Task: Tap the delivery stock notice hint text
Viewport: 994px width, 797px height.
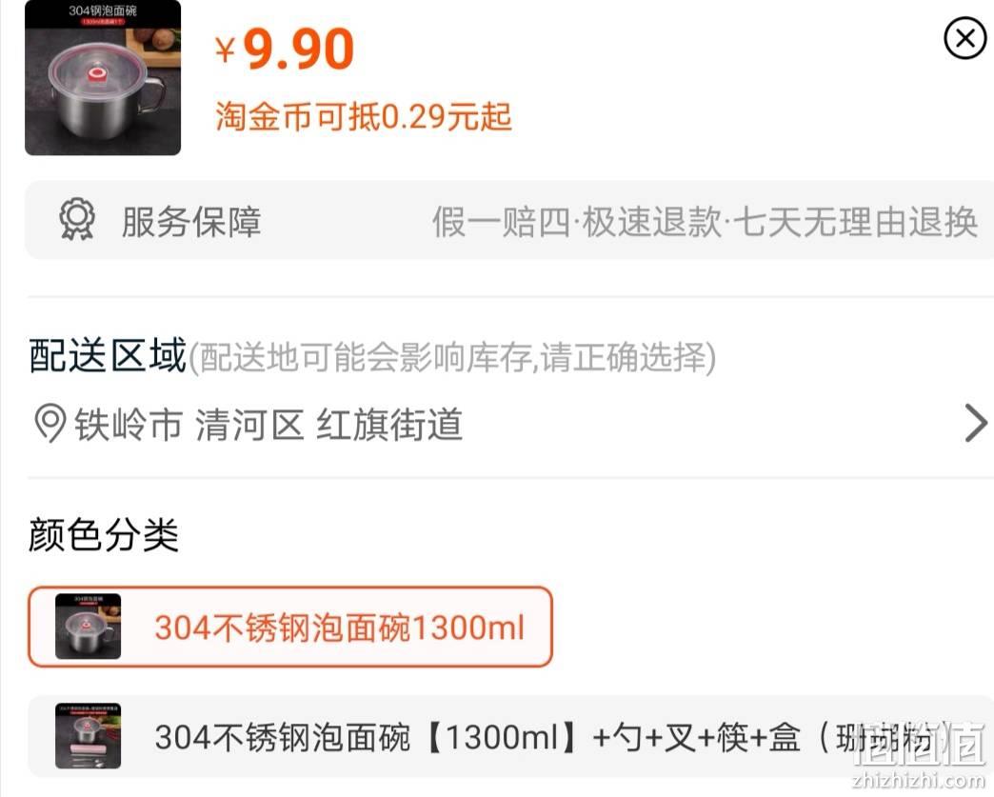Action: coord(452,358)
